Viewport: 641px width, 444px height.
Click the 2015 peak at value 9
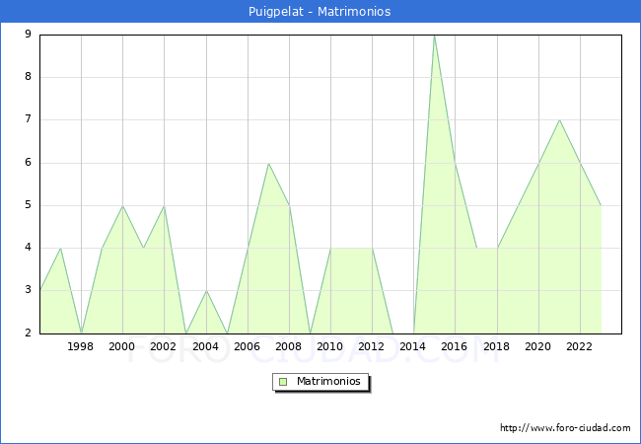pyautogui.click(x=434, y=36)
